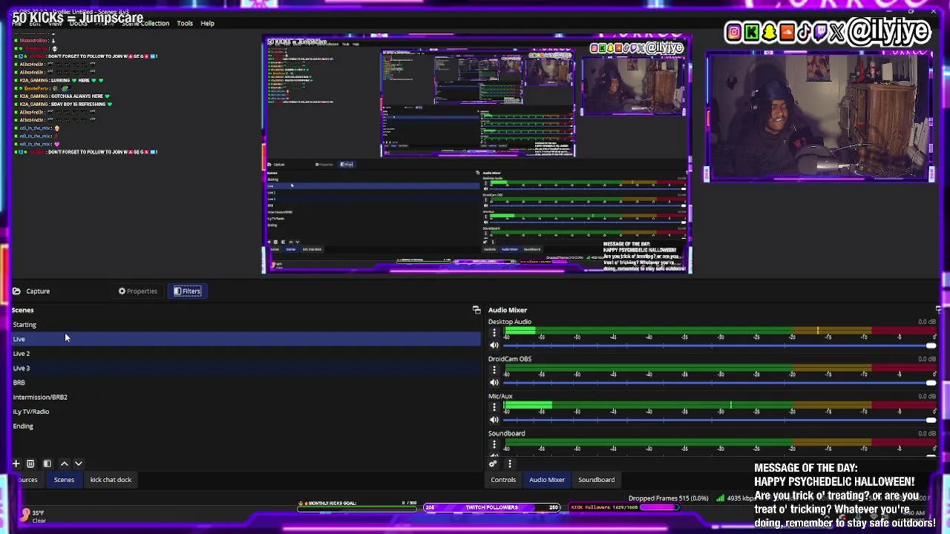Select the Live 2 scene
Screen dimensions: 950x534
(246, 354)
